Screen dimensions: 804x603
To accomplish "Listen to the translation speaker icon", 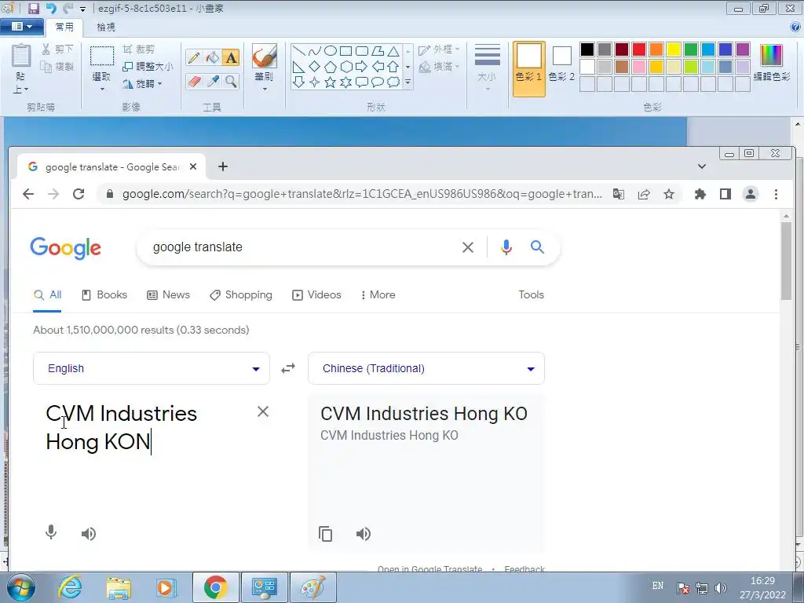I will (x=363, y=534).
